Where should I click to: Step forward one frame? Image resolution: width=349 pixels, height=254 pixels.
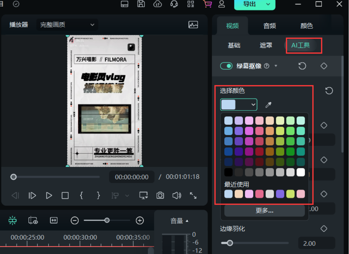pyautogui.click(x=32, y=195)
